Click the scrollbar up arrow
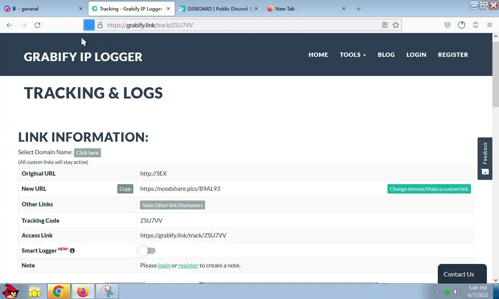 pos(495,37)
